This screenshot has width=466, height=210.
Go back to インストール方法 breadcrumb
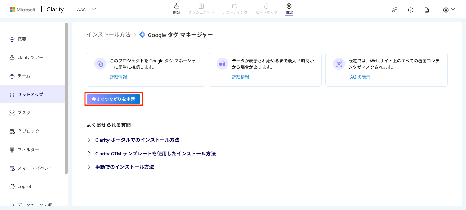108,34
